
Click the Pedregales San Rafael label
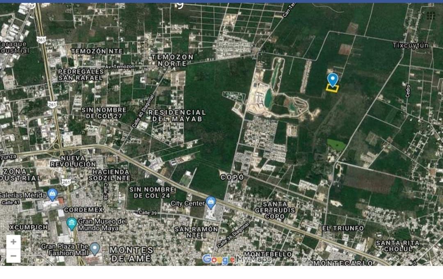click(x=81, y=75)
